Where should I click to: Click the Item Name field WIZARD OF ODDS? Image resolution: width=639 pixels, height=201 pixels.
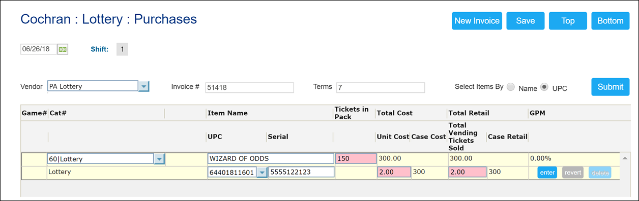tap(271, 158)
